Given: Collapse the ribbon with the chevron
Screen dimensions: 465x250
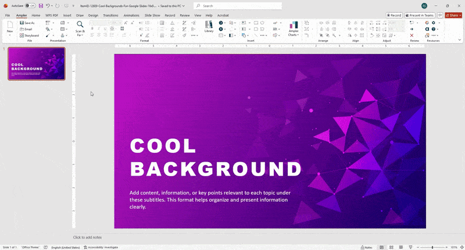Looking at the screenshot, I should coord(460,40).
